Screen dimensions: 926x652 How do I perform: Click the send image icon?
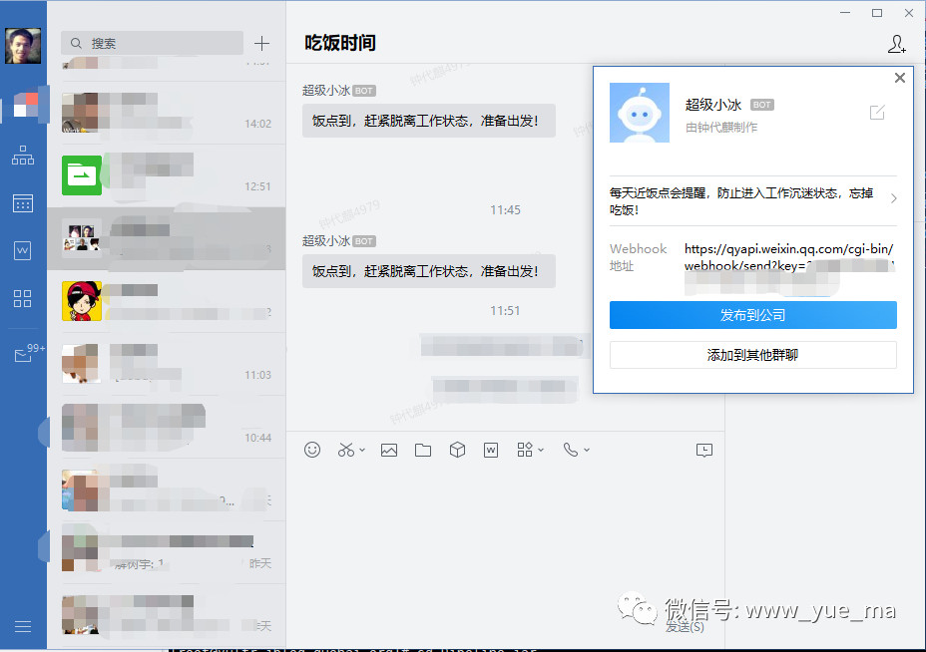tap(389, 451)
